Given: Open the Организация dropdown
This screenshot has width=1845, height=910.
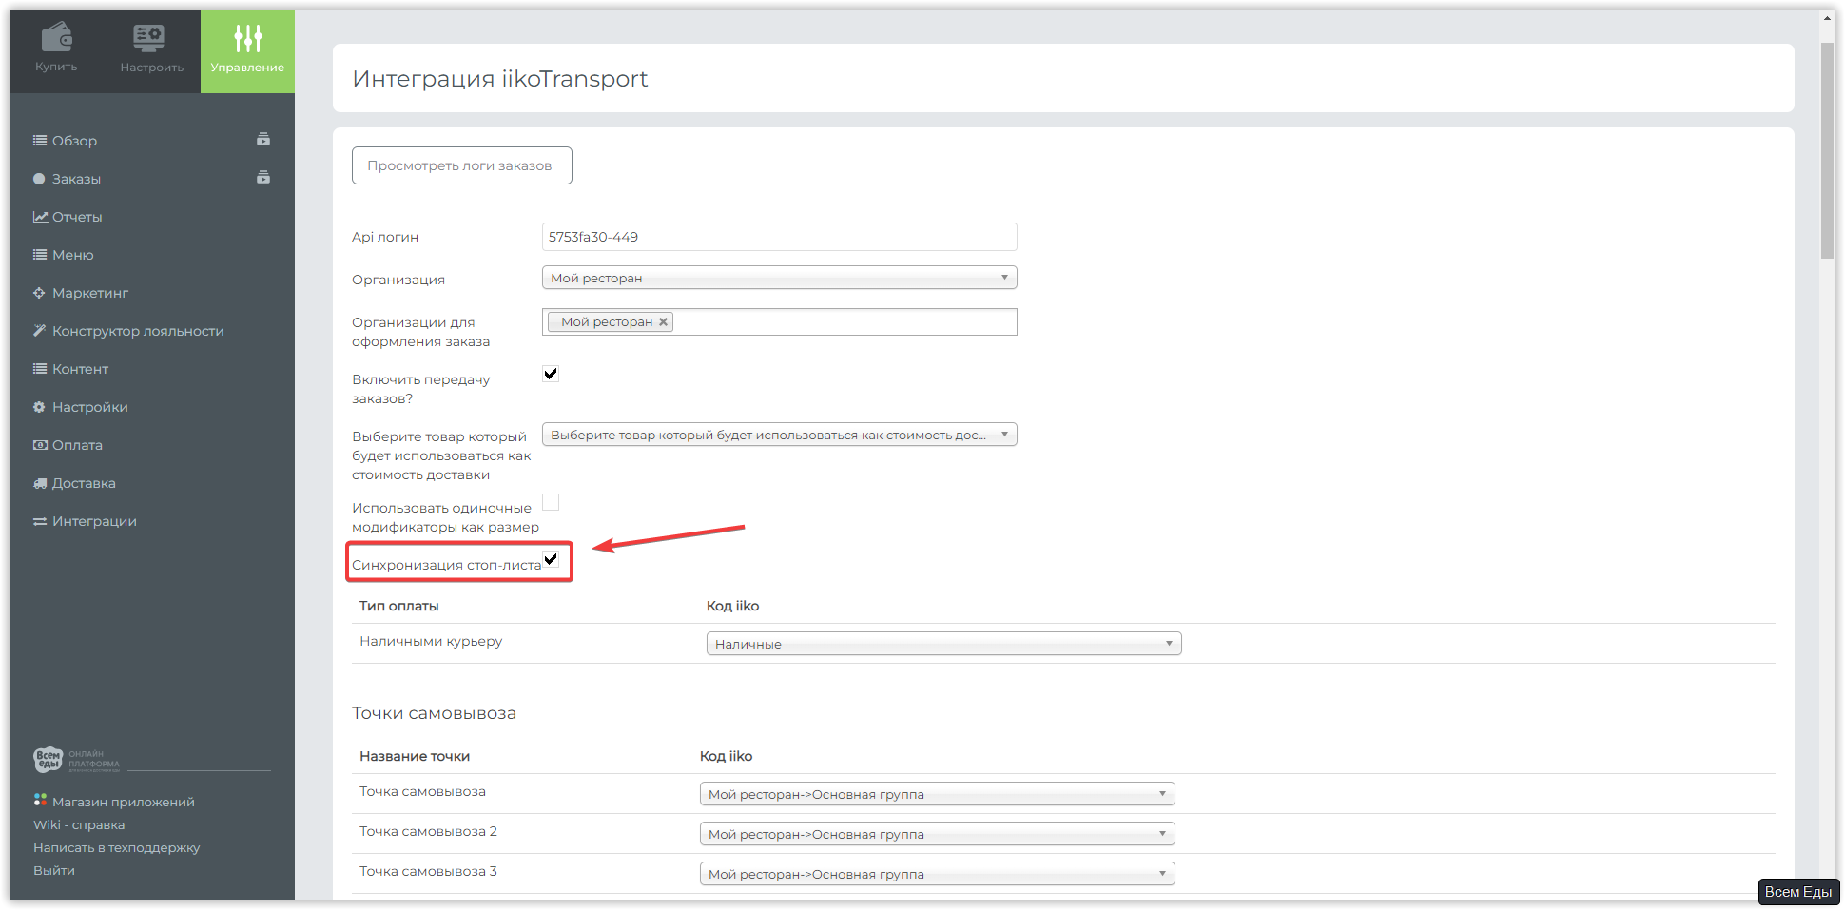Looking at the screenshot, I should pyautogui.click(x=779, y=278).
